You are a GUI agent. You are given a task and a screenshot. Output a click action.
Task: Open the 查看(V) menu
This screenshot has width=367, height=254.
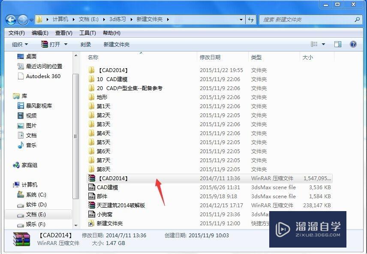pyautogui.click(x=63, y=33)
